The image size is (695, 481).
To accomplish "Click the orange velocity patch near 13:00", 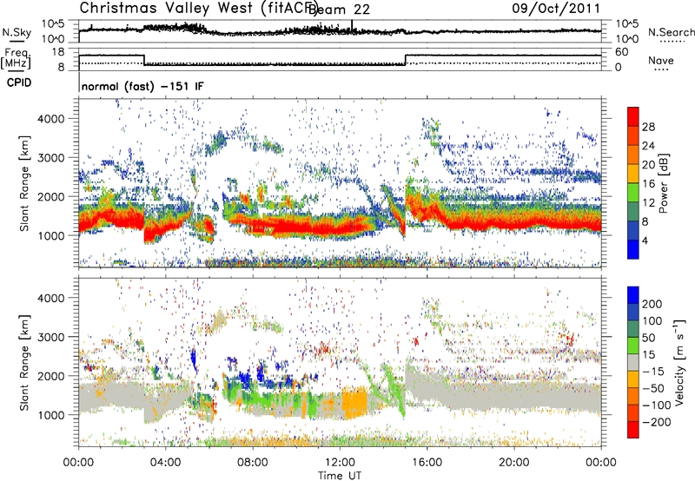I will (x=354, y=402).
